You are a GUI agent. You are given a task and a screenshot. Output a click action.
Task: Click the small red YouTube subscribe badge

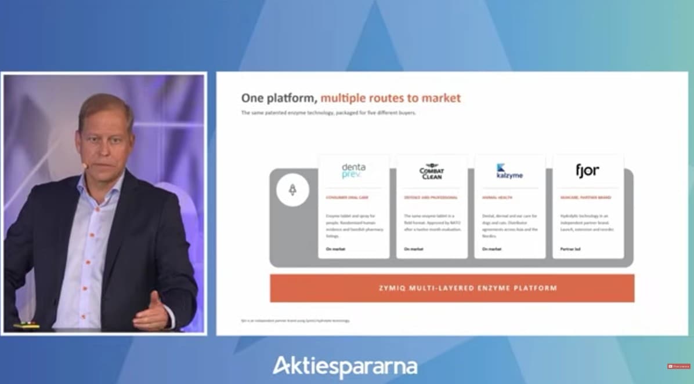pos(678,366)
